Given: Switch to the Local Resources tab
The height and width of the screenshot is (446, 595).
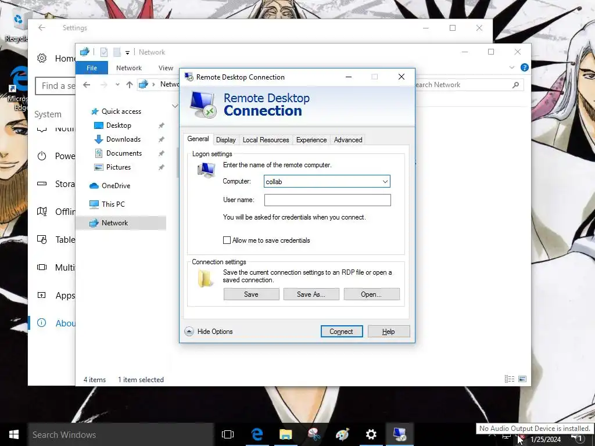Looking at the screenshot, I should tap(266, 140).
